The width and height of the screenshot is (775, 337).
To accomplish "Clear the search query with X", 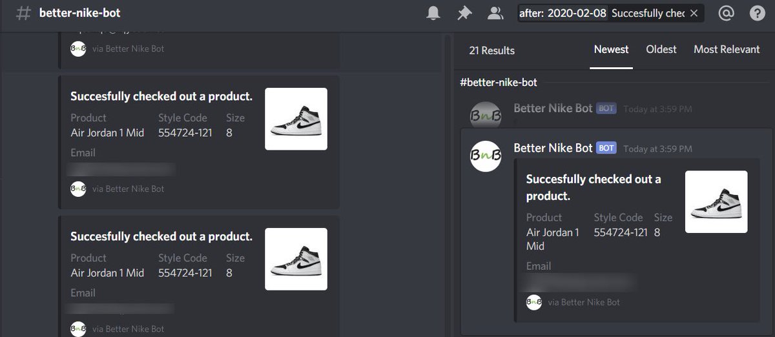I will tap(694, 14).
